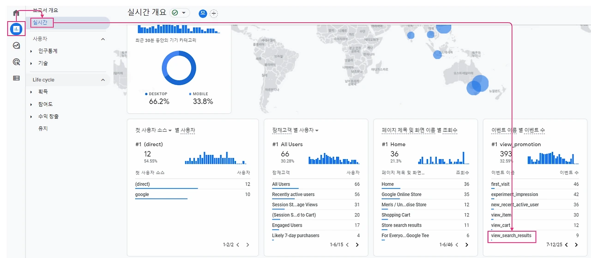Click 페이지 제목 및 화면 이름 card title
The image size is (591, 258).
pyautogui.click(x=419, y=130)
